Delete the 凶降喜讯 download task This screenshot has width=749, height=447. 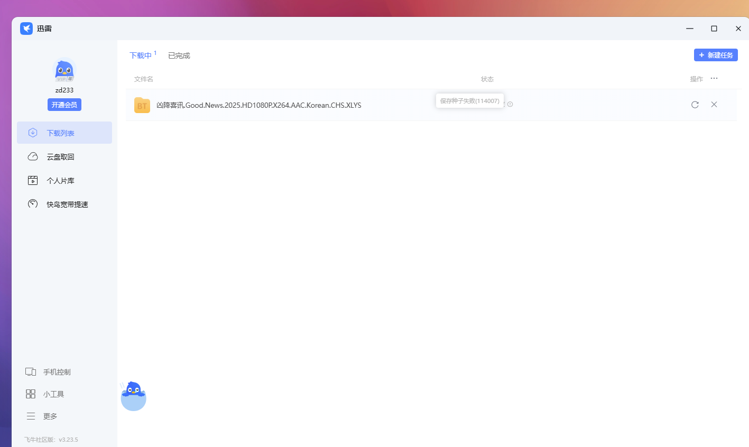[x=714, y=105]
